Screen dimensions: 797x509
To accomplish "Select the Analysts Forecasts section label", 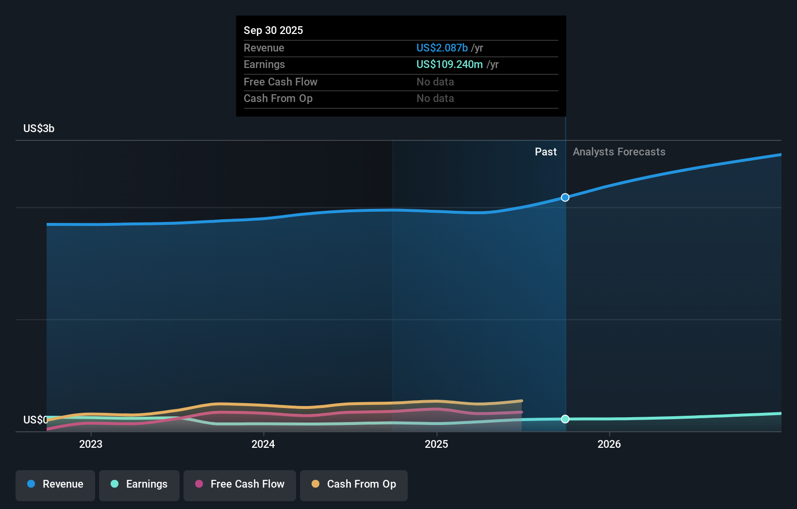I will click(x=618, y=152).
